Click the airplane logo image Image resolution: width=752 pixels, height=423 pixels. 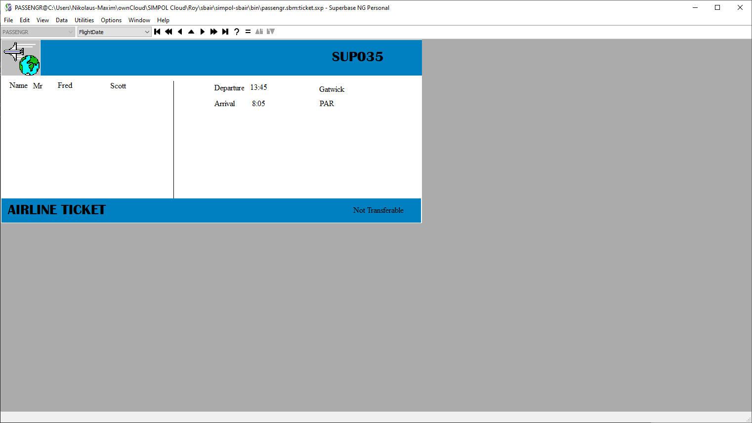pyautogui.click(x=21, y=57)
